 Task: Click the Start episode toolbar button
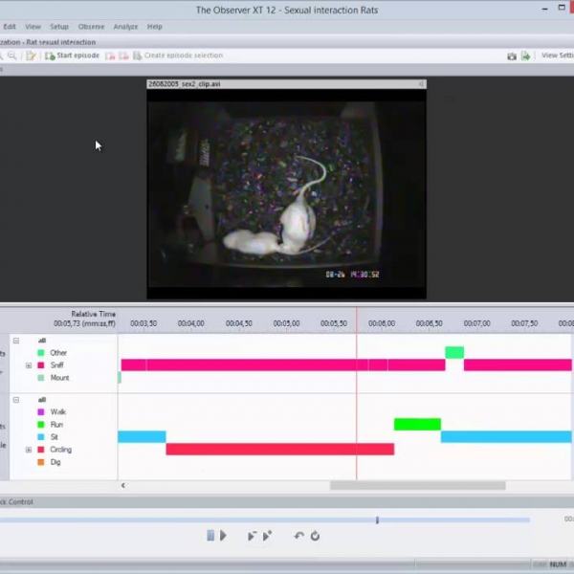tap(72, 55)
